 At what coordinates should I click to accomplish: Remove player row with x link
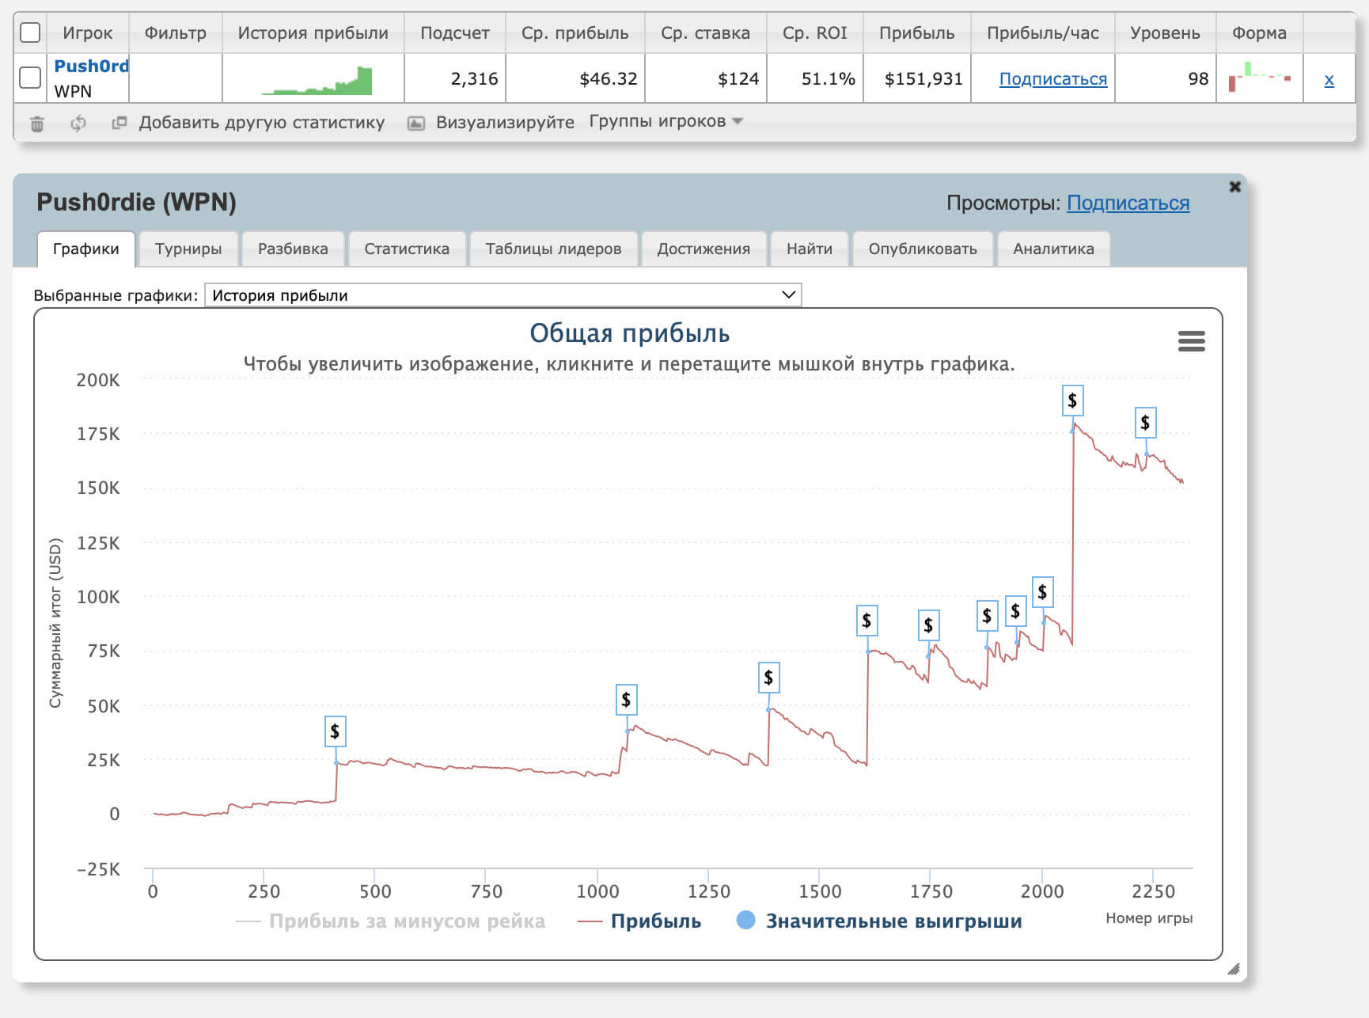[x=1329, y=79]
